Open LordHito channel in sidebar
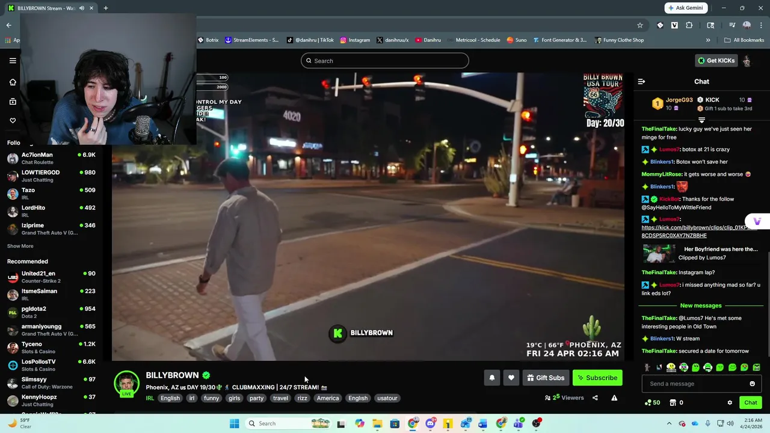Image resolution: width=770 pixels, height=433 pixels. [x=51, y=210]
